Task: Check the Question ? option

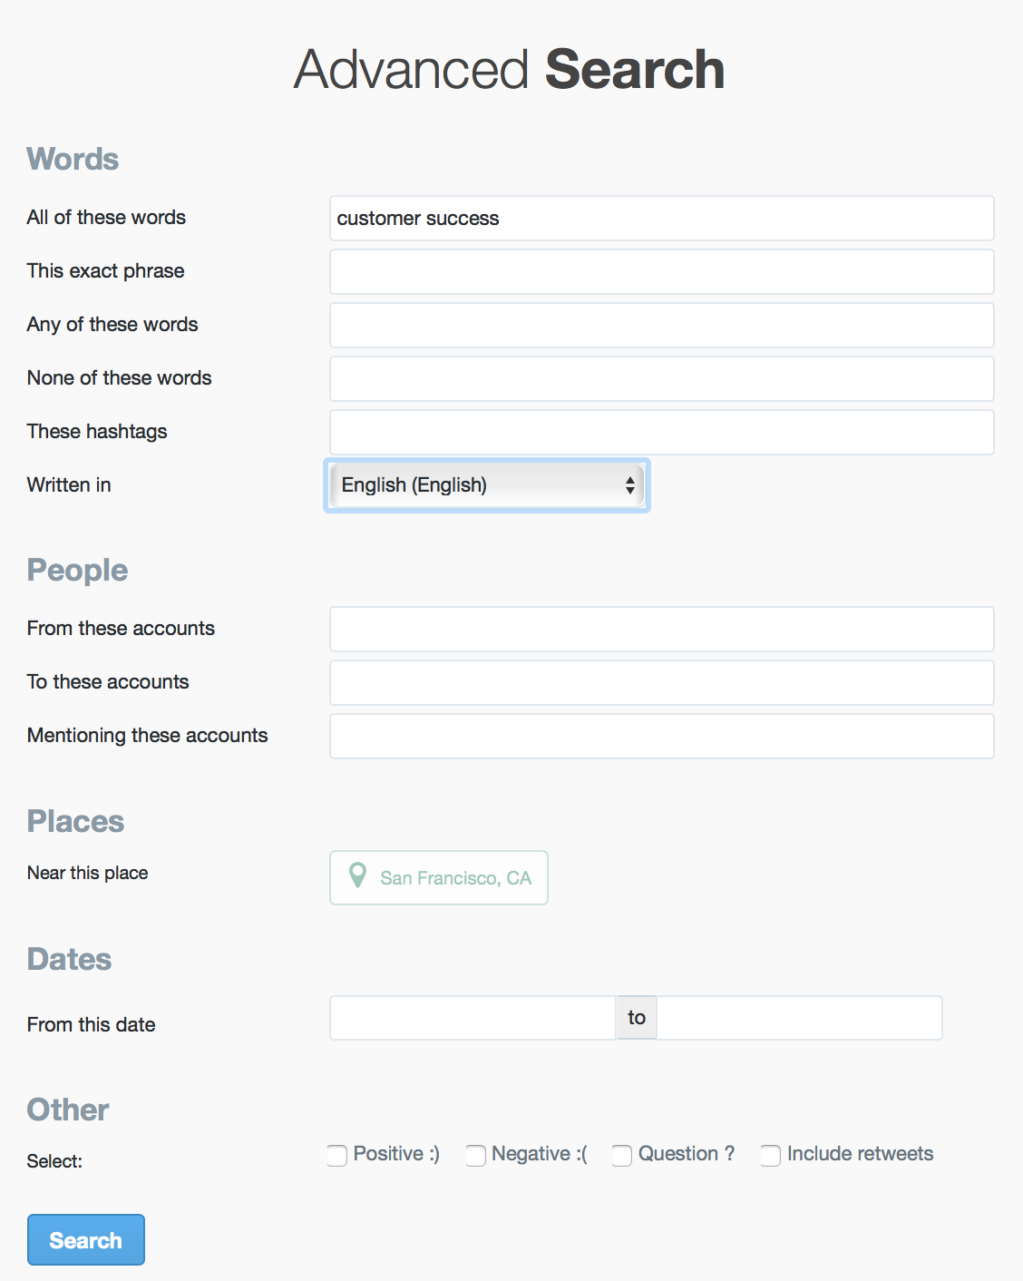Action: [621, 1155]
